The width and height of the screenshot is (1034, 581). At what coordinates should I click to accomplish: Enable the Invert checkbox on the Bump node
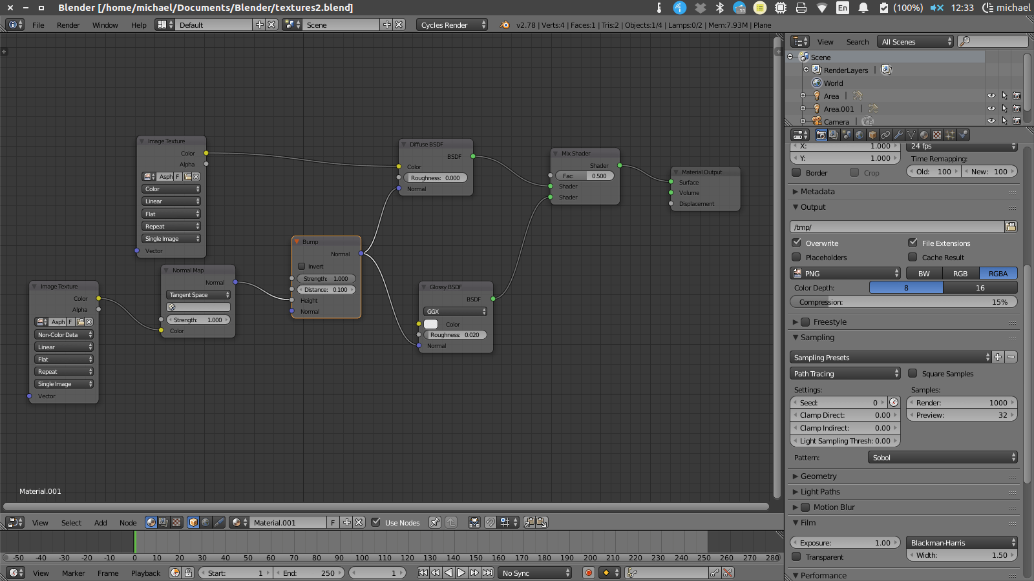(301, 266)
